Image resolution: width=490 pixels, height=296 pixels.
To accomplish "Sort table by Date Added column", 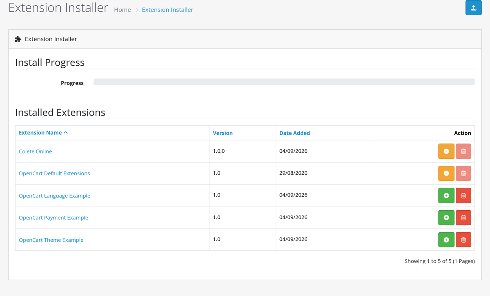I will click(x=294, y=133).
